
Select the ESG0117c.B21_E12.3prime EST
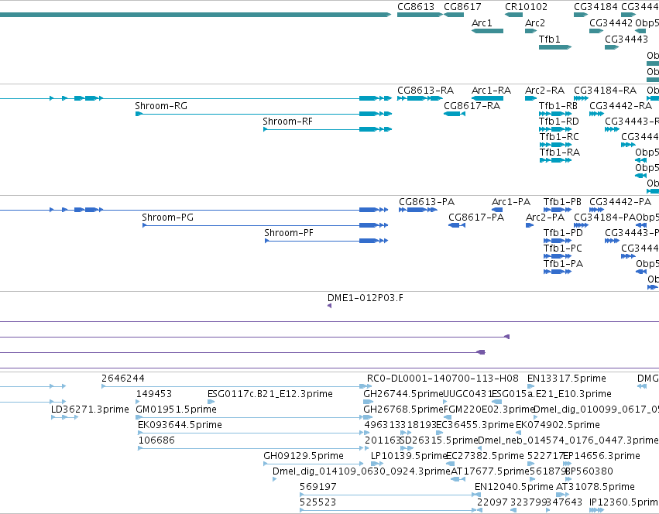coord(211,402)
